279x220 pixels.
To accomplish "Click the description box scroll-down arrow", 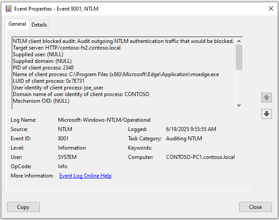I will tap(239, 105).
